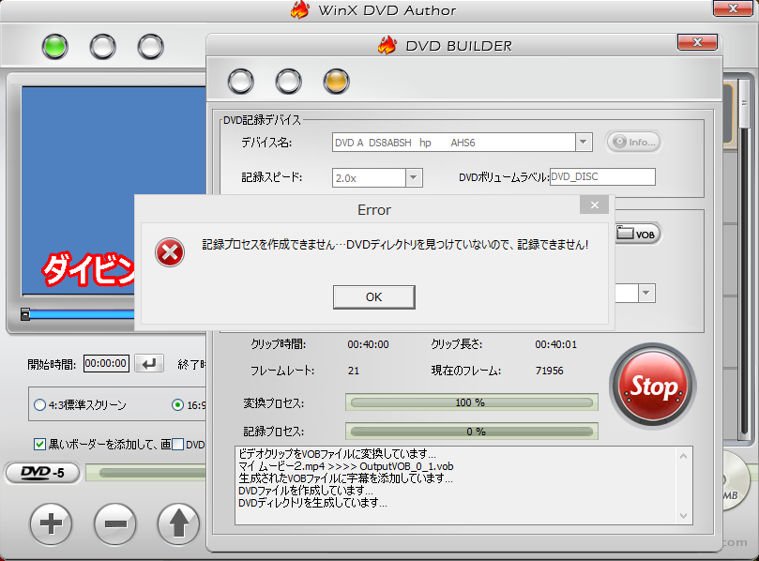Click the 現在のフレーム value 71956
This screenshot has height=561, width=759.
[x=550, y=371]
